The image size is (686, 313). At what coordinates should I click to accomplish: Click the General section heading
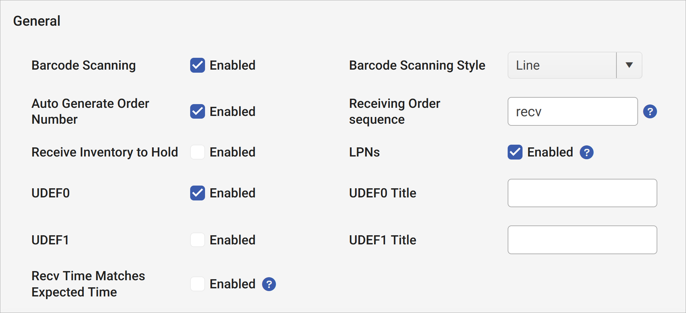[37, 21]
